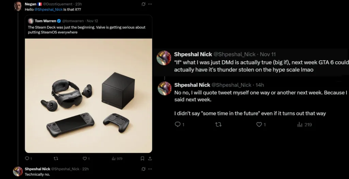Reply to the '14h' Shpeshal Nick tweet
The width and height of the screenshot is (349, 179).
(177, 125)
